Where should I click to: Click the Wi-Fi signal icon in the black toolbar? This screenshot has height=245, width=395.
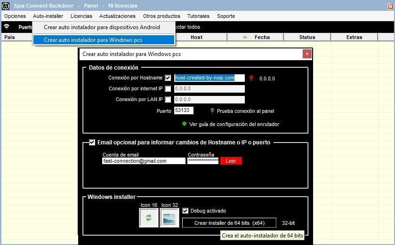7,27
